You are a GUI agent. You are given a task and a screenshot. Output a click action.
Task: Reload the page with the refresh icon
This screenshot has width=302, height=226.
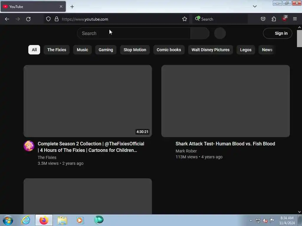point(28,19)
